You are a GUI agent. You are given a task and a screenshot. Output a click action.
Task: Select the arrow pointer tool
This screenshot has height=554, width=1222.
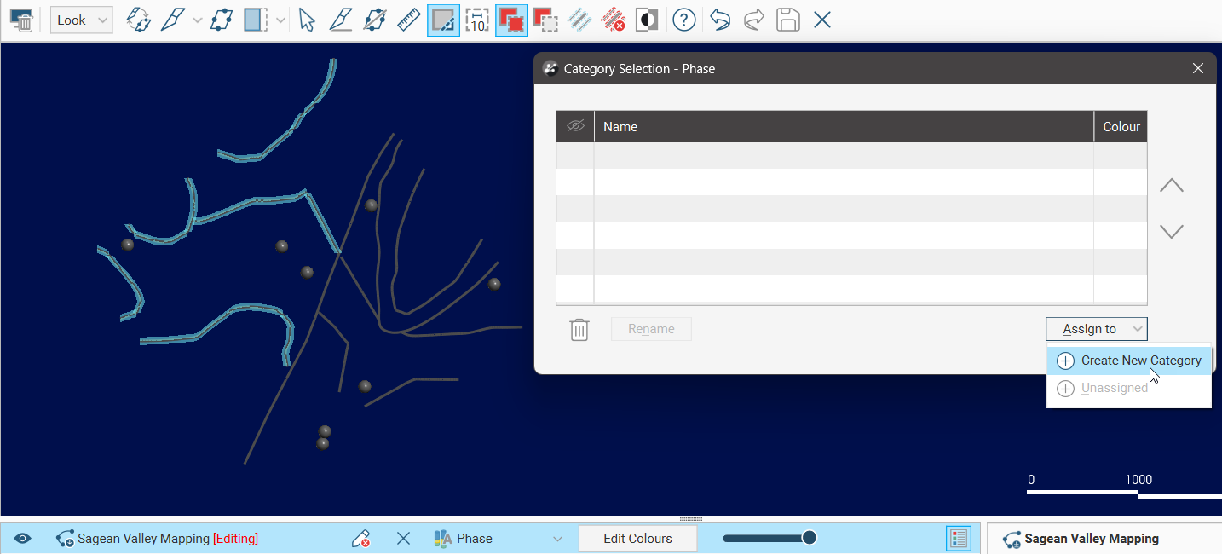[x=307, y=20]
